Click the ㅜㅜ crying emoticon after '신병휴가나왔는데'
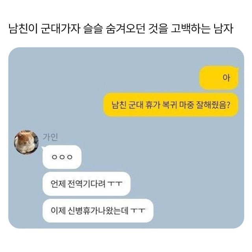The height and width of the screenshot is (252, 252). pyautogui.click(x=138, y=211)
